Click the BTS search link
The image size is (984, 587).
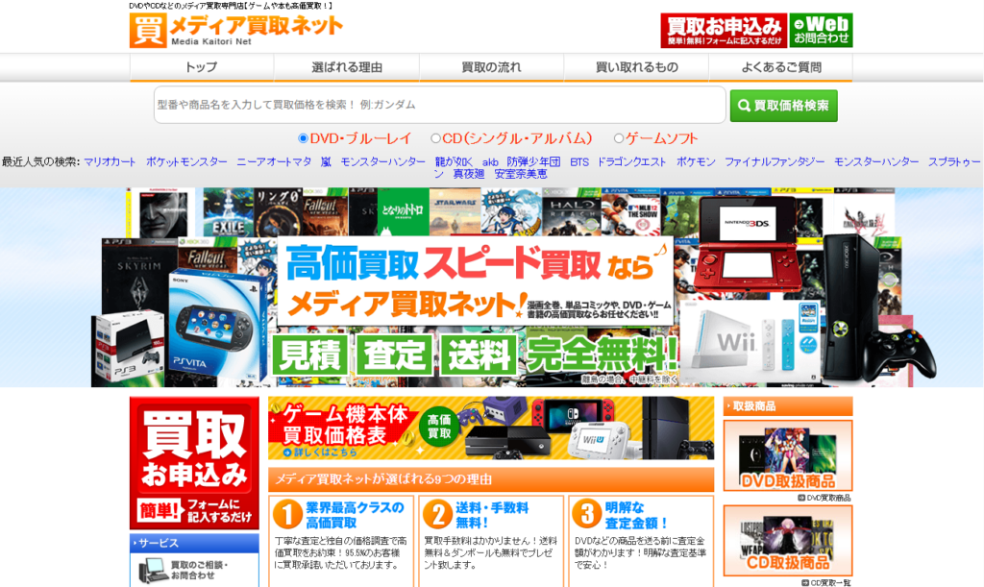coord(579,161)
